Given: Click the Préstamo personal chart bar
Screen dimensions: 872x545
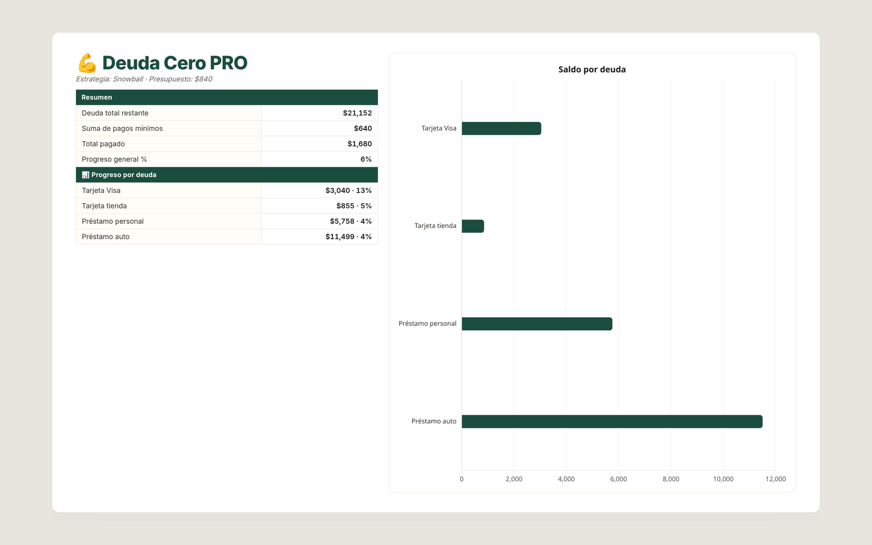Looking at the screenshot, I should pyautogui.click(x=537, y=324).
